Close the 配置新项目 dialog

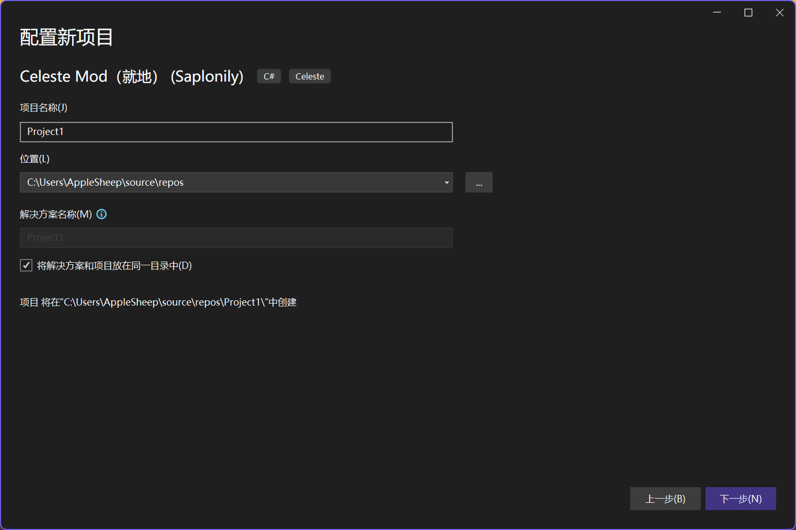click(x=779, y=13)
